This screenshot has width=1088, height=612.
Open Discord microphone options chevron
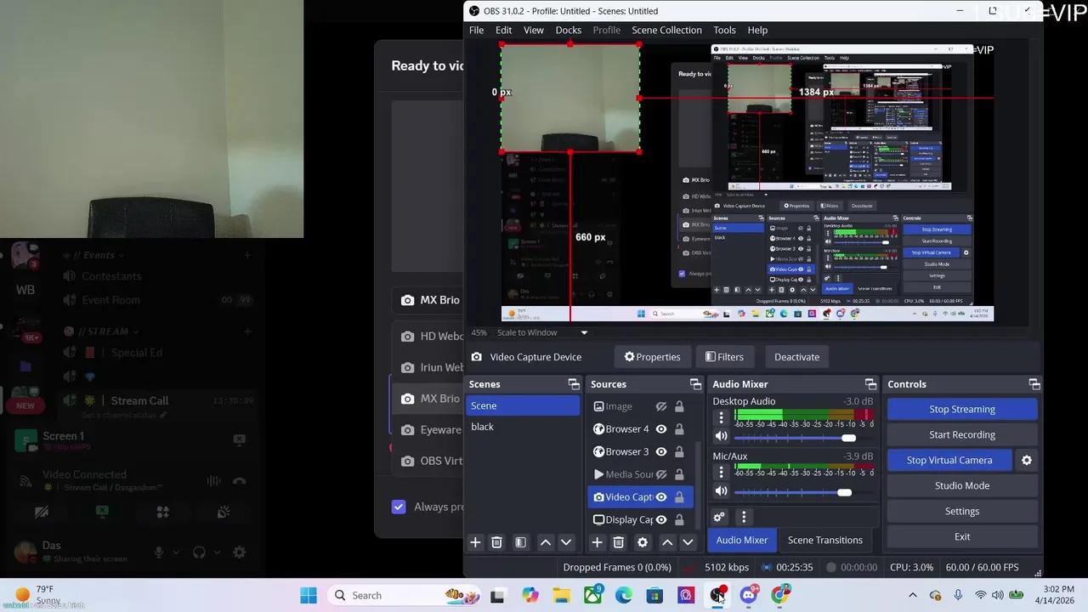(176, 552)
